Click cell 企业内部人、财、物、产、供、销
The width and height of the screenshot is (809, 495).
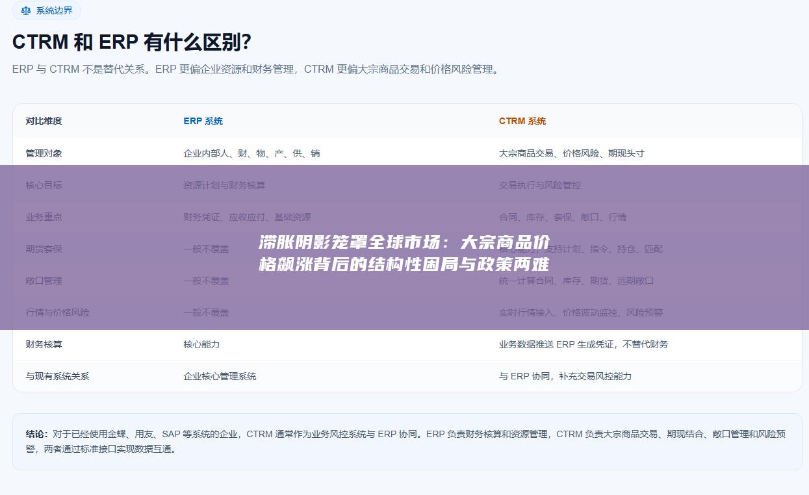point(251,153)
